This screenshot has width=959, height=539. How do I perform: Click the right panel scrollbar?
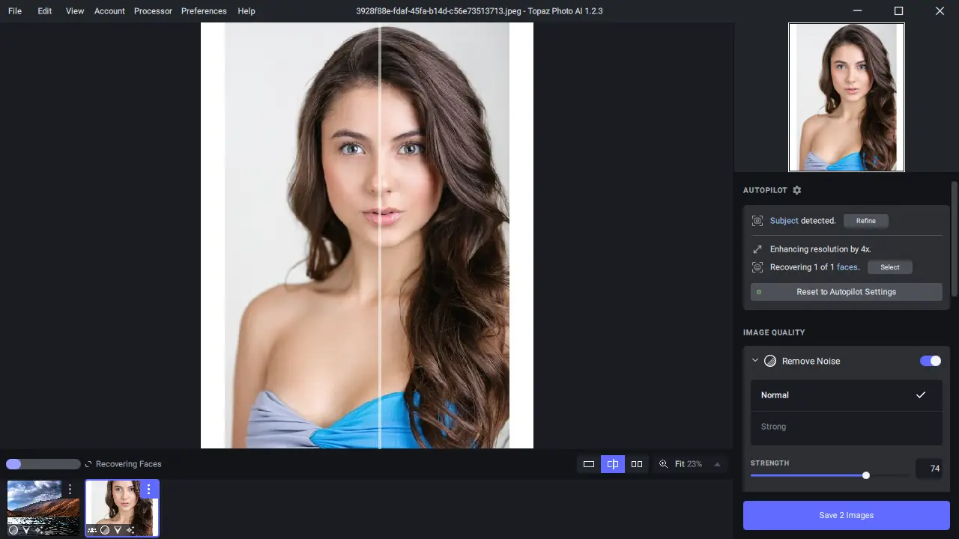(x=955, y=240)
